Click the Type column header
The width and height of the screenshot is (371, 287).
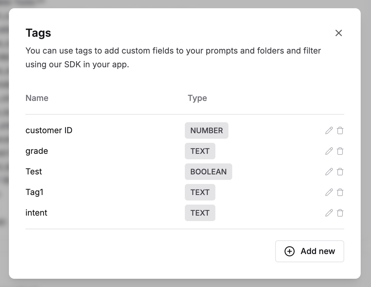point(197,98)
